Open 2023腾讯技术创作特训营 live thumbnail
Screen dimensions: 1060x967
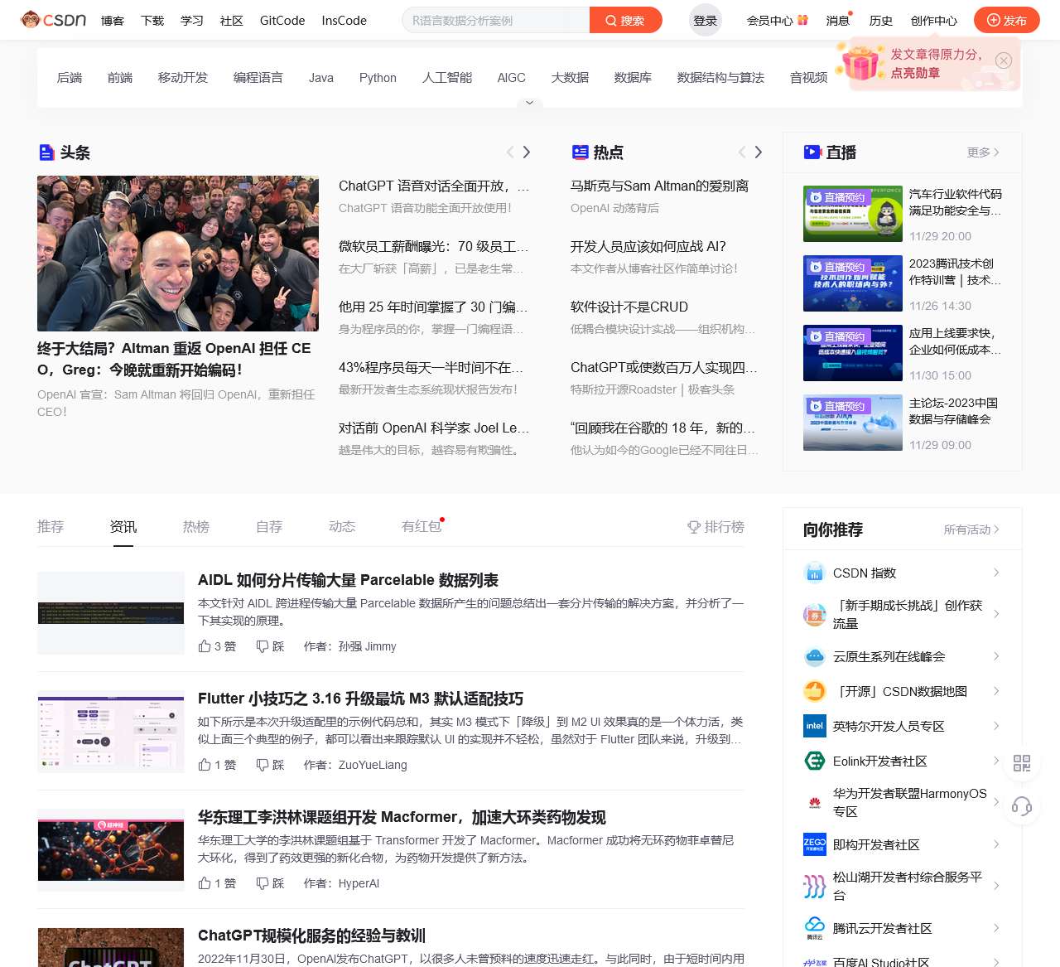click(x=853, y=283)
